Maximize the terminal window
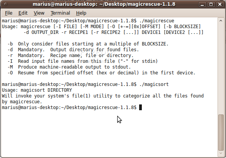This screenshot has width=226, height=158. coord(211,5)
